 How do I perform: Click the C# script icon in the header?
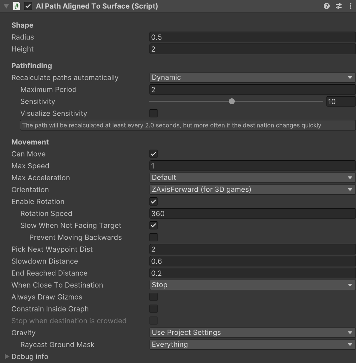coord(17,6)
